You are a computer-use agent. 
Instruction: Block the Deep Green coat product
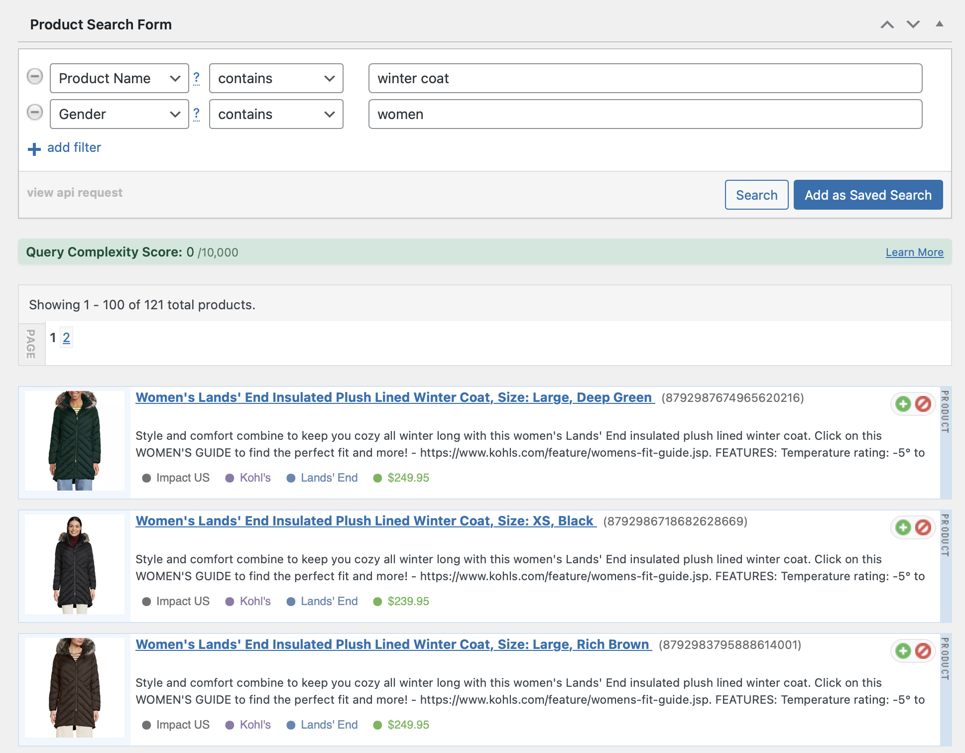coord(923,404)
